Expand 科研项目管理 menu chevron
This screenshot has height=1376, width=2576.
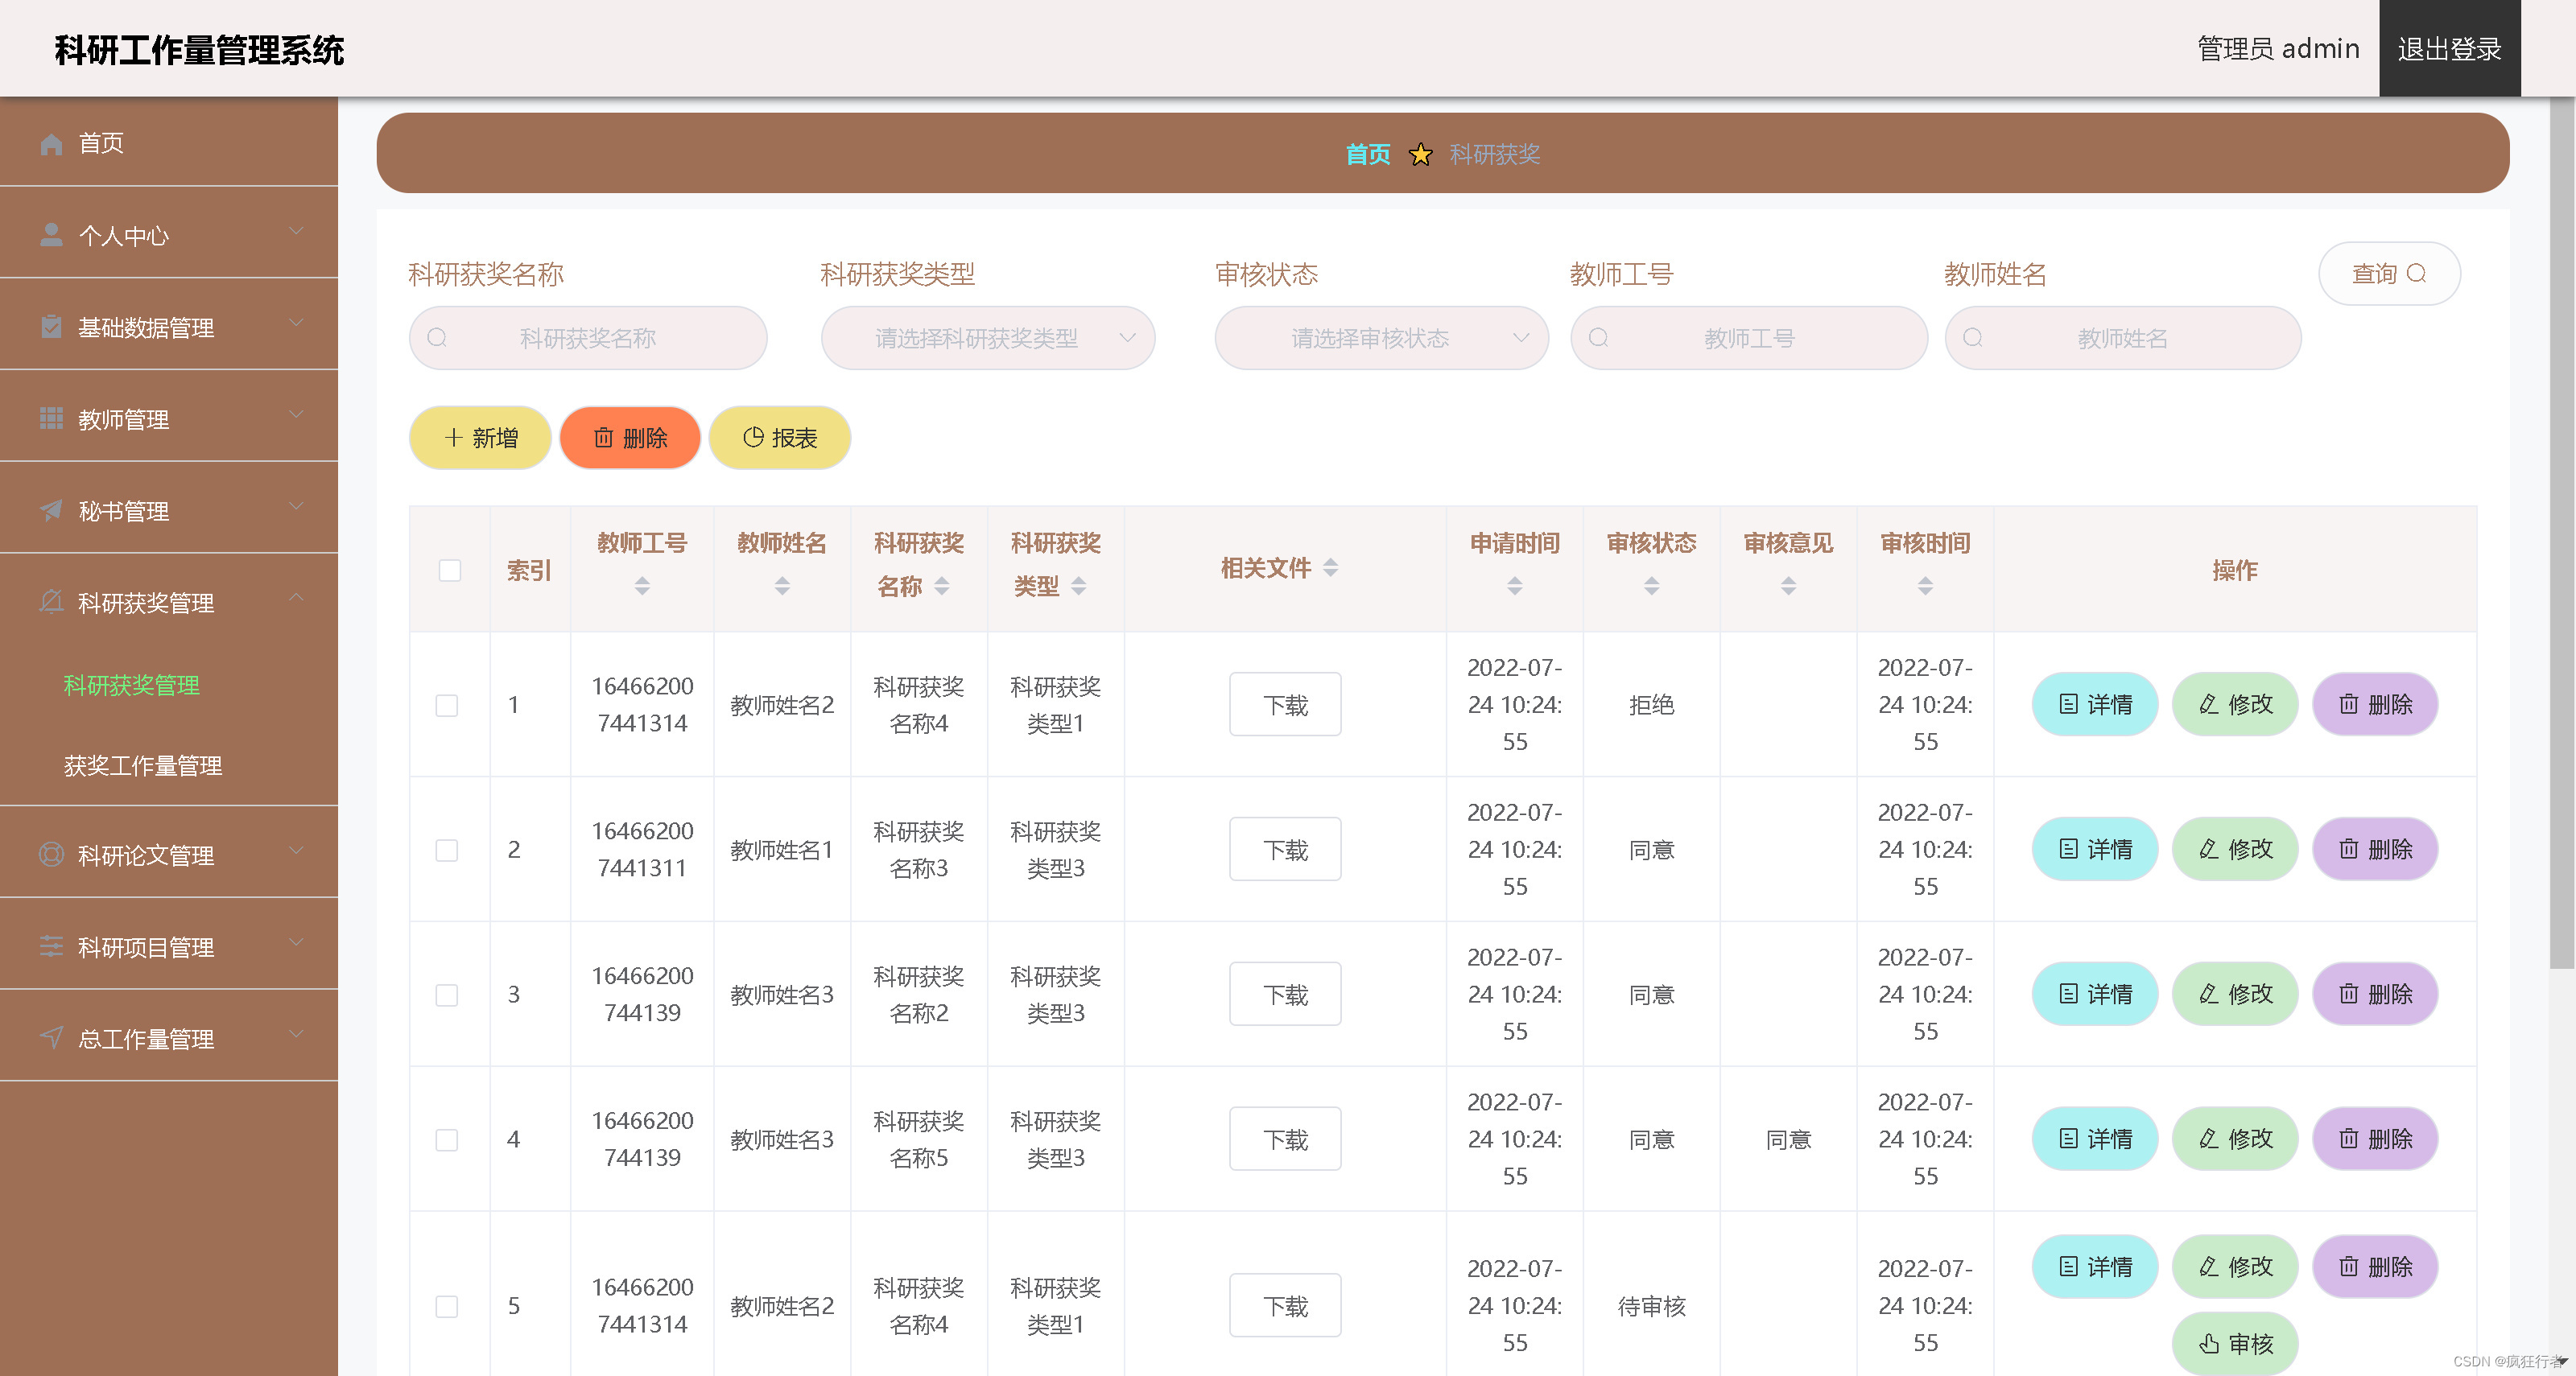click(x=296, y=942)
